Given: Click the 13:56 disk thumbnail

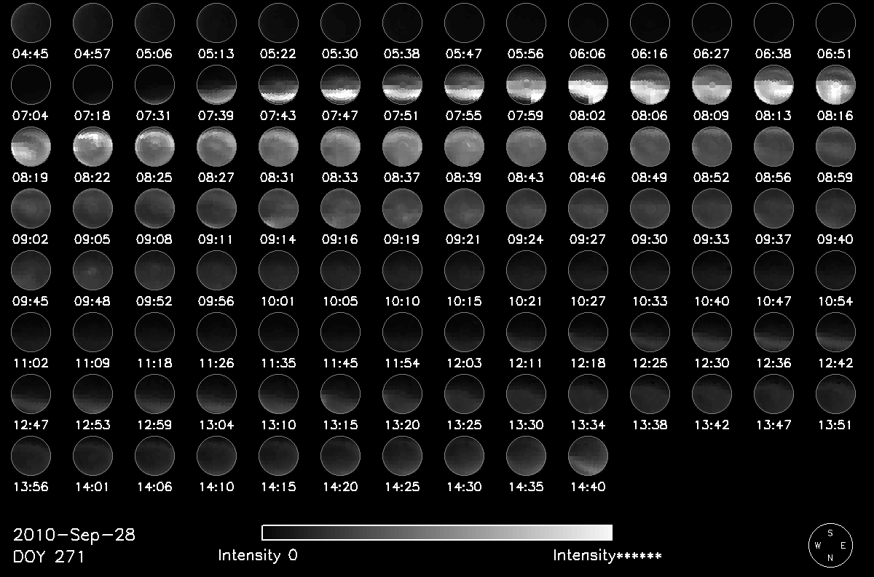Looking at the screenshot, I should [x=31, y=456].
